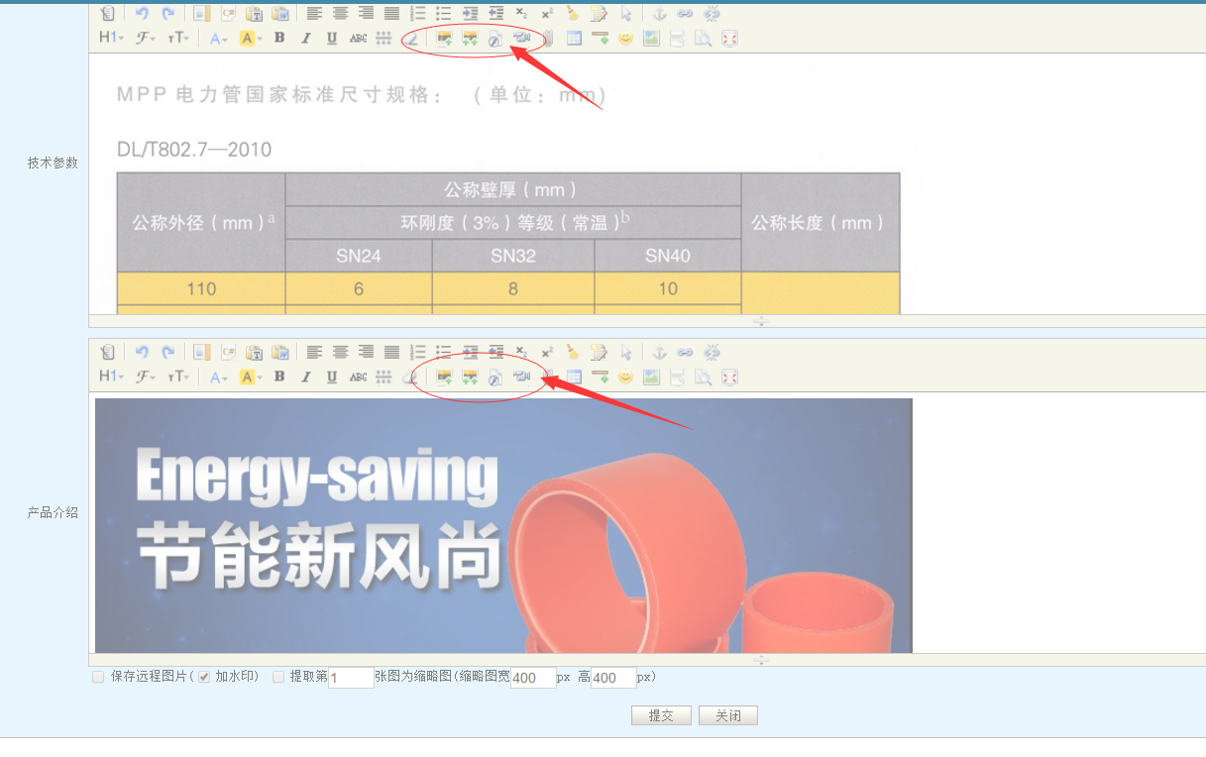Focus the 缩略图宽 width field
Viewport: 1206px width, 757px height.
click(533, 678)
